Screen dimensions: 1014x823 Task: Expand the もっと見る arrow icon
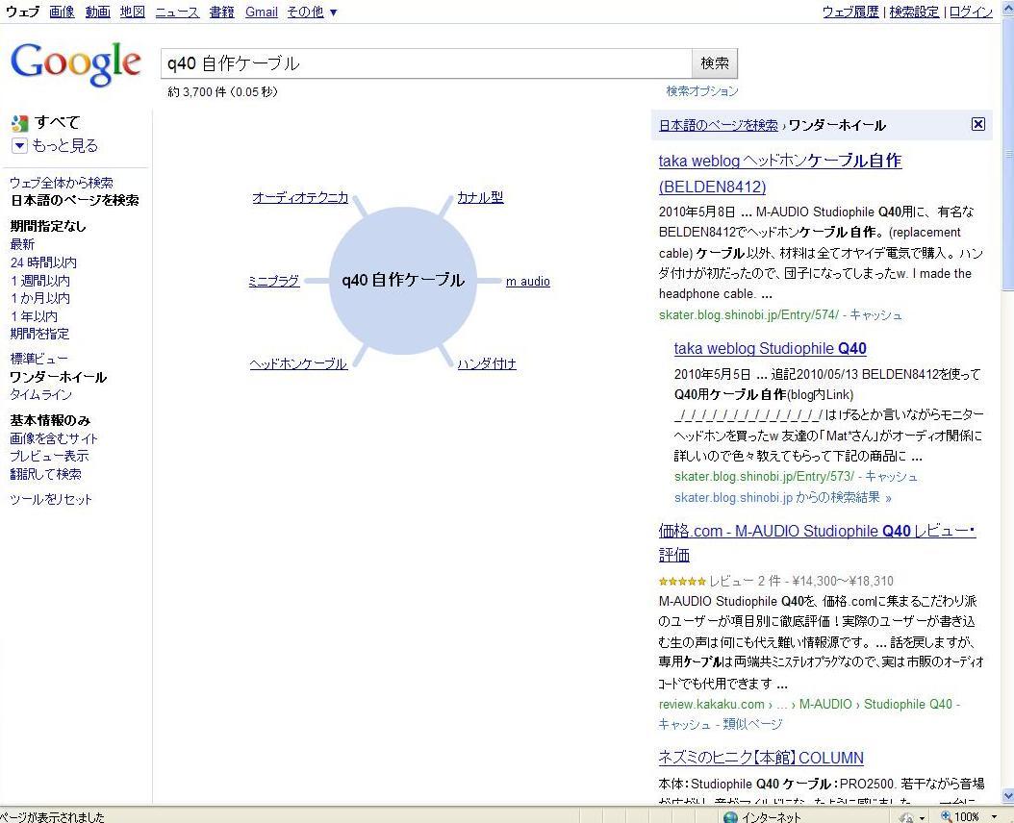[x=19, y=145]
